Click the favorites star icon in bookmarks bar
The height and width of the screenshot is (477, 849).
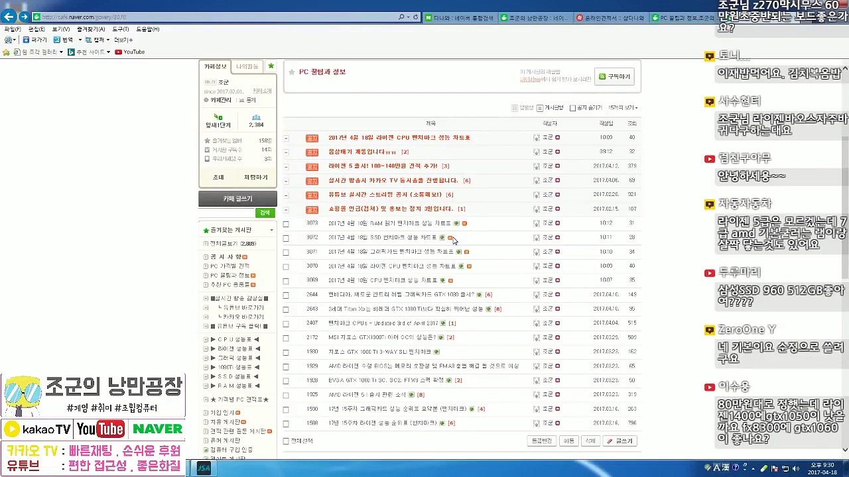6,52
